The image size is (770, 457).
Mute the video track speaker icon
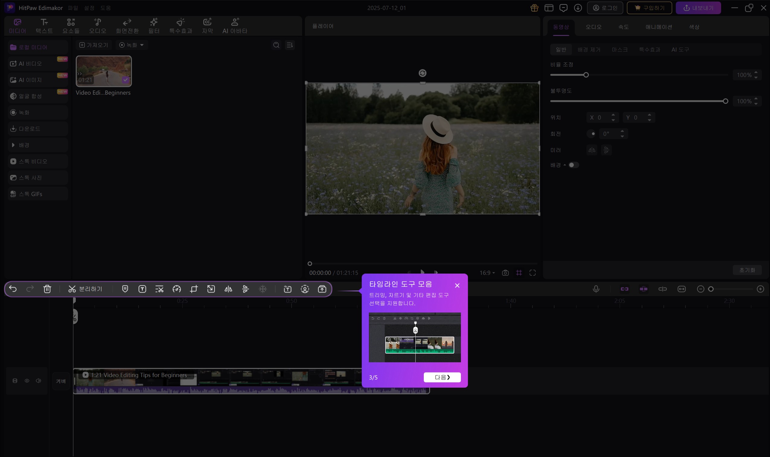click(39, 381)
